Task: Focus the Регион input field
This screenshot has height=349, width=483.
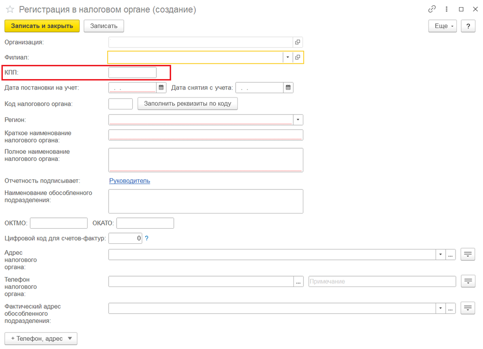Action: [201, 120]
